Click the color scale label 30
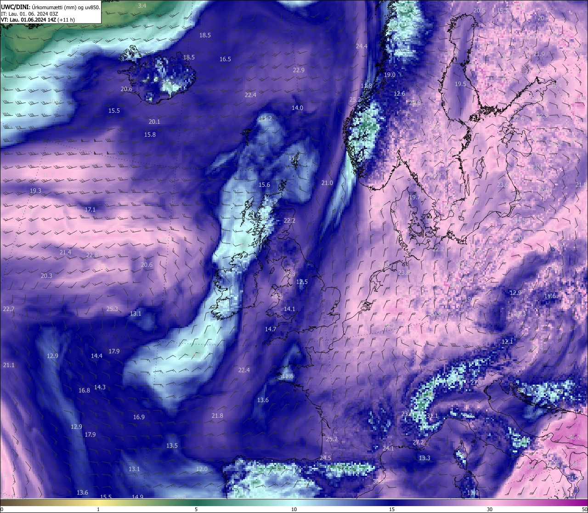 pos(490,509)
